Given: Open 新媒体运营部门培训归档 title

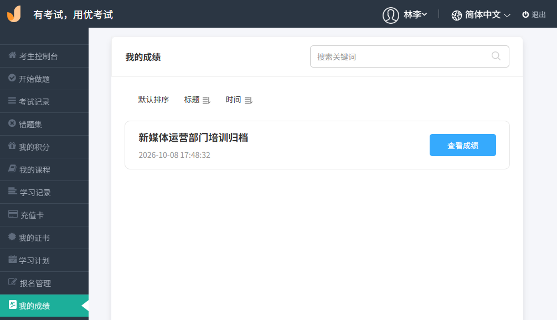Looking at the screenshot, I should (x=193, y=137).
